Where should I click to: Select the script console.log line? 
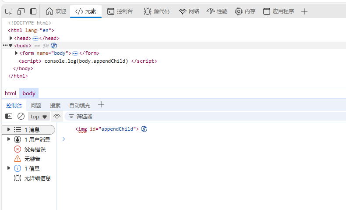click(x=88, y=61)
